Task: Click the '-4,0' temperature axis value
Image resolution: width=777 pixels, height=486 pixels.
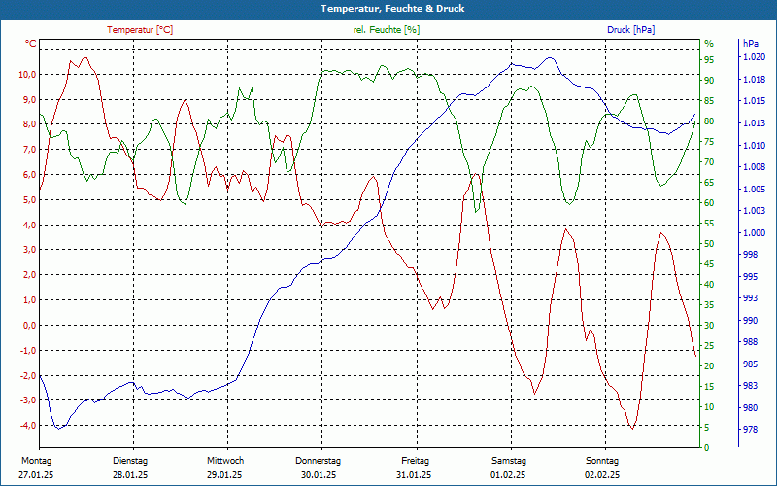Action: pos(28,426)
